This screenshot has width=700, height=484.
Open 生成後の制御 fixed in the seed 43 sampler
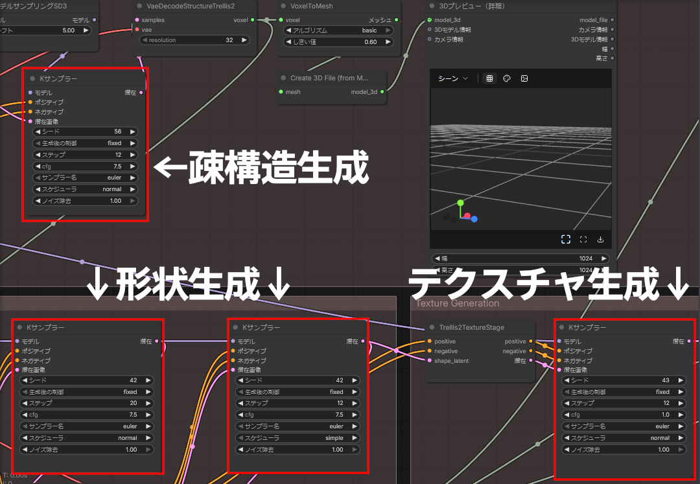(624, 392)
